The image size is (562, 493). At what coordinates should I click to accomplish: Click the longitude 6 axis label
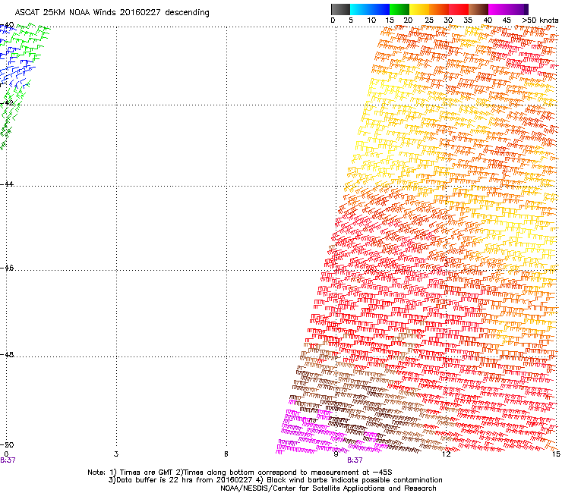click(226, 454)
